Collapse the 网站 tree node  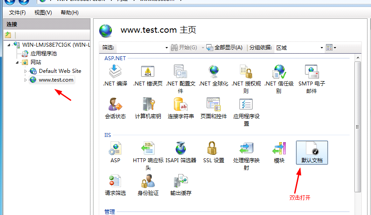[x=17, y=62]
